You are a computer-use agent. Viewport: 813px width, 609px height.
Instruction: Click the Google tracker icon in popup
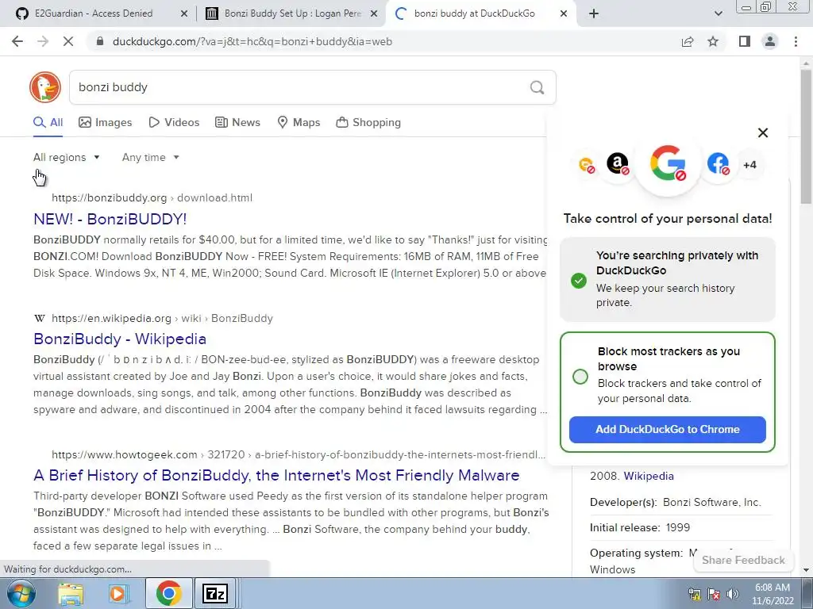pos(668,163)
